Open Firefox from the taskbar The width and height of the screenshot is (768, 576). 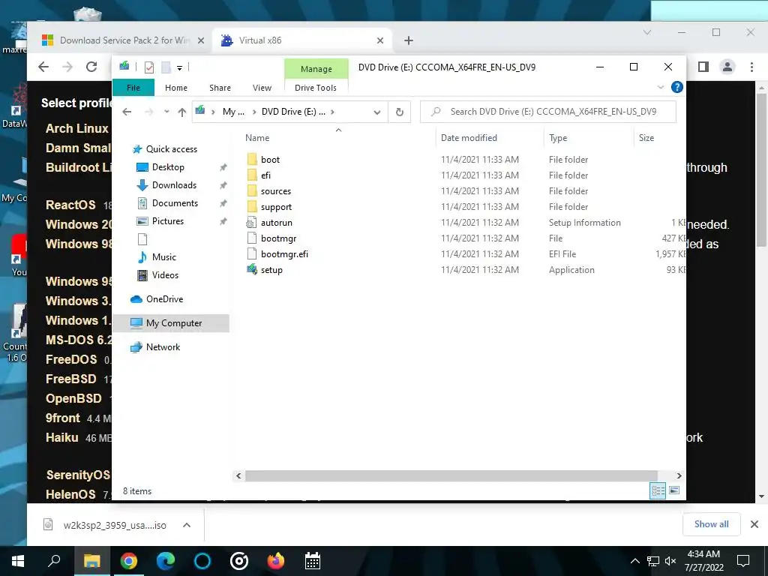click(275, 561)
